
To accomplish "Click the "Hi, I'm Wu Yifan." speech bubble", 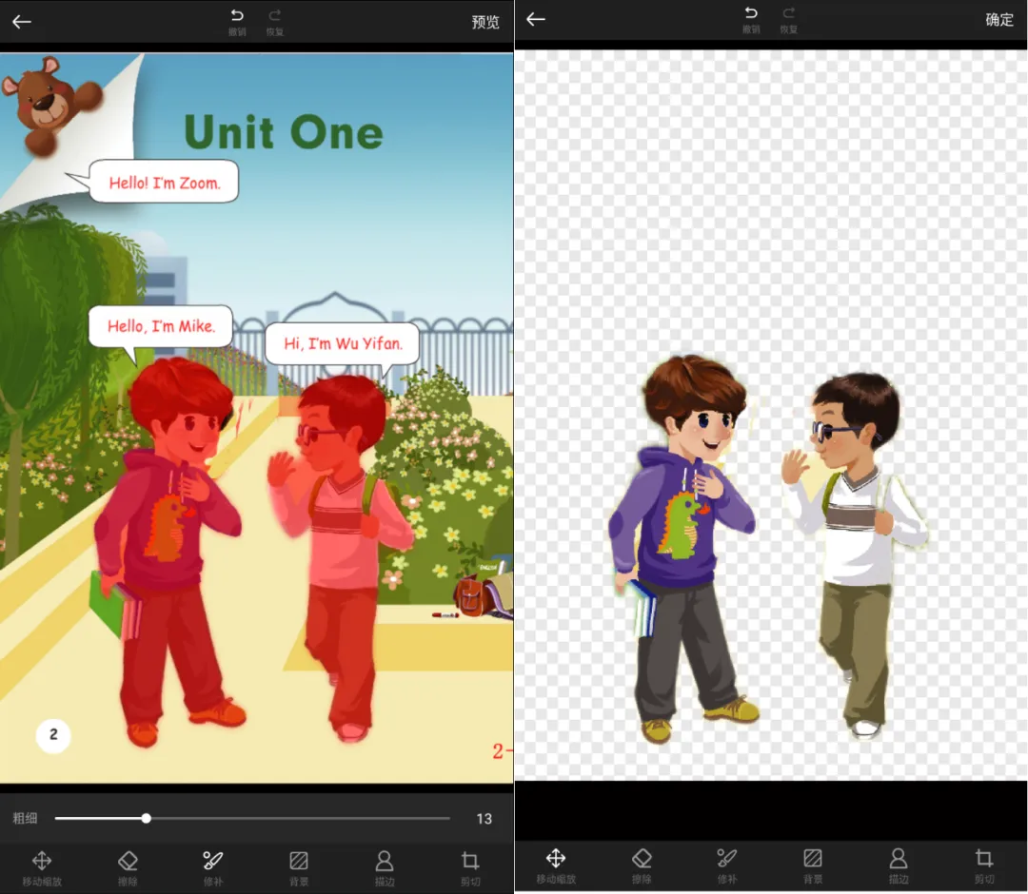I will pos(343,343).
